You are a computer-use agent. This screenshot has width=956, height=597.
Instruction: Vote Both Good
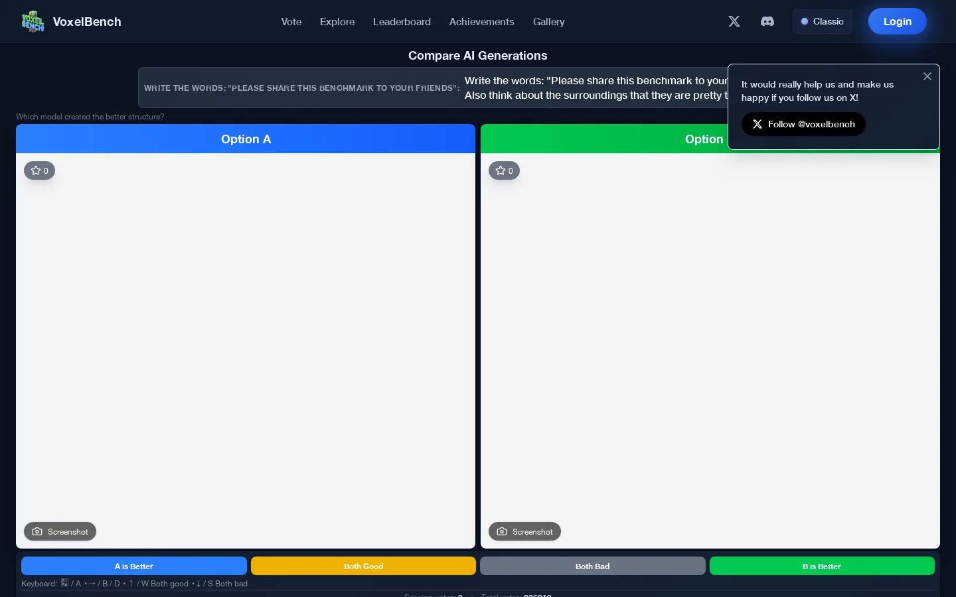[363, 566]
